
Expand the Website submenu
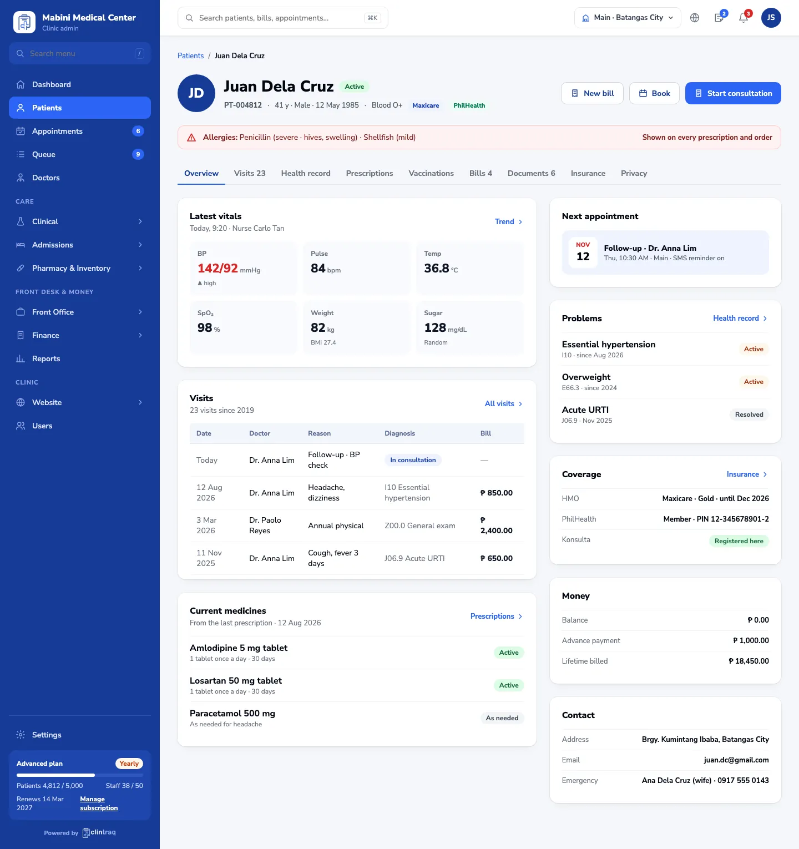pyautogui.click(x=80, y=402)
